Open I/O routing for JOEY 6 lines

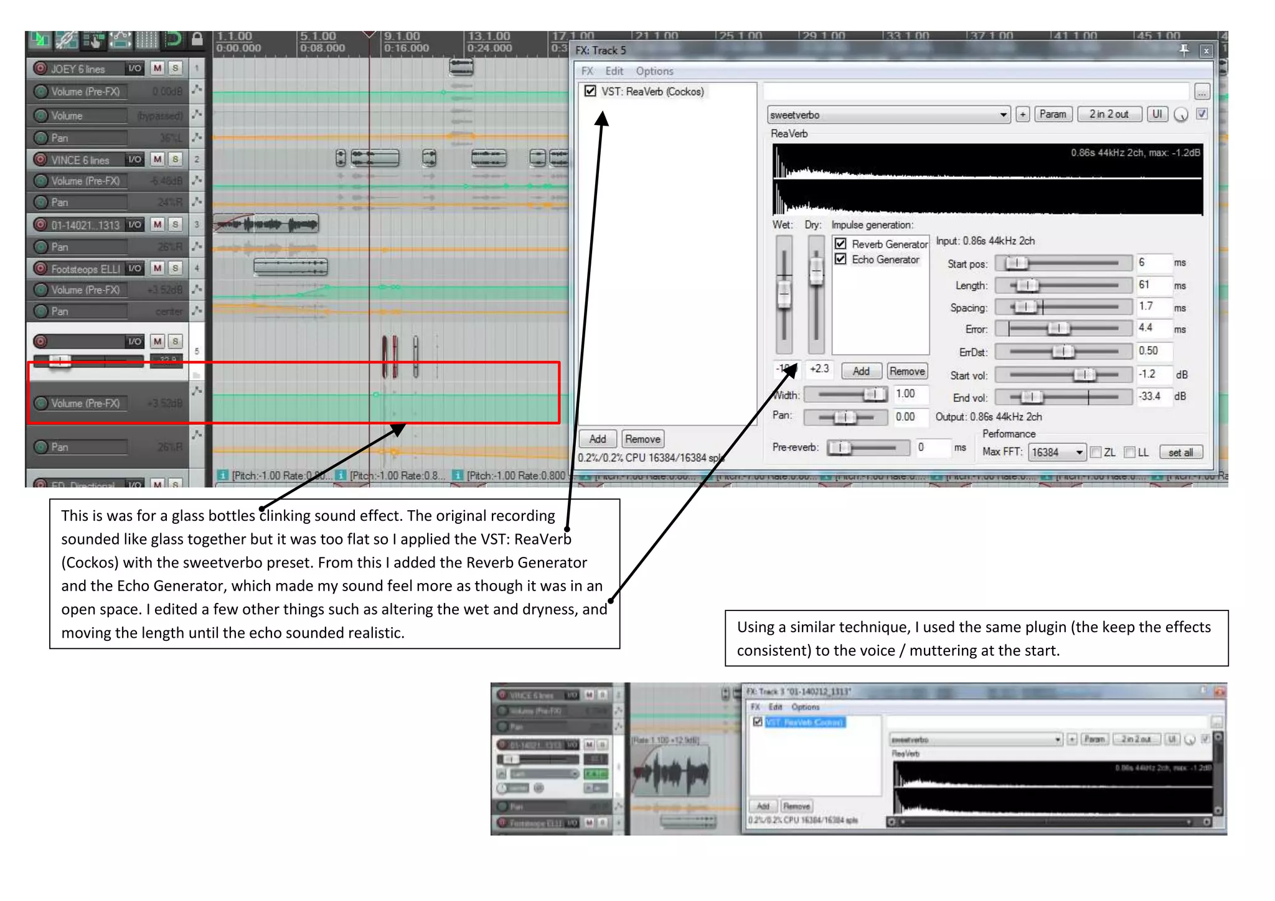click(x=134, y=68)
